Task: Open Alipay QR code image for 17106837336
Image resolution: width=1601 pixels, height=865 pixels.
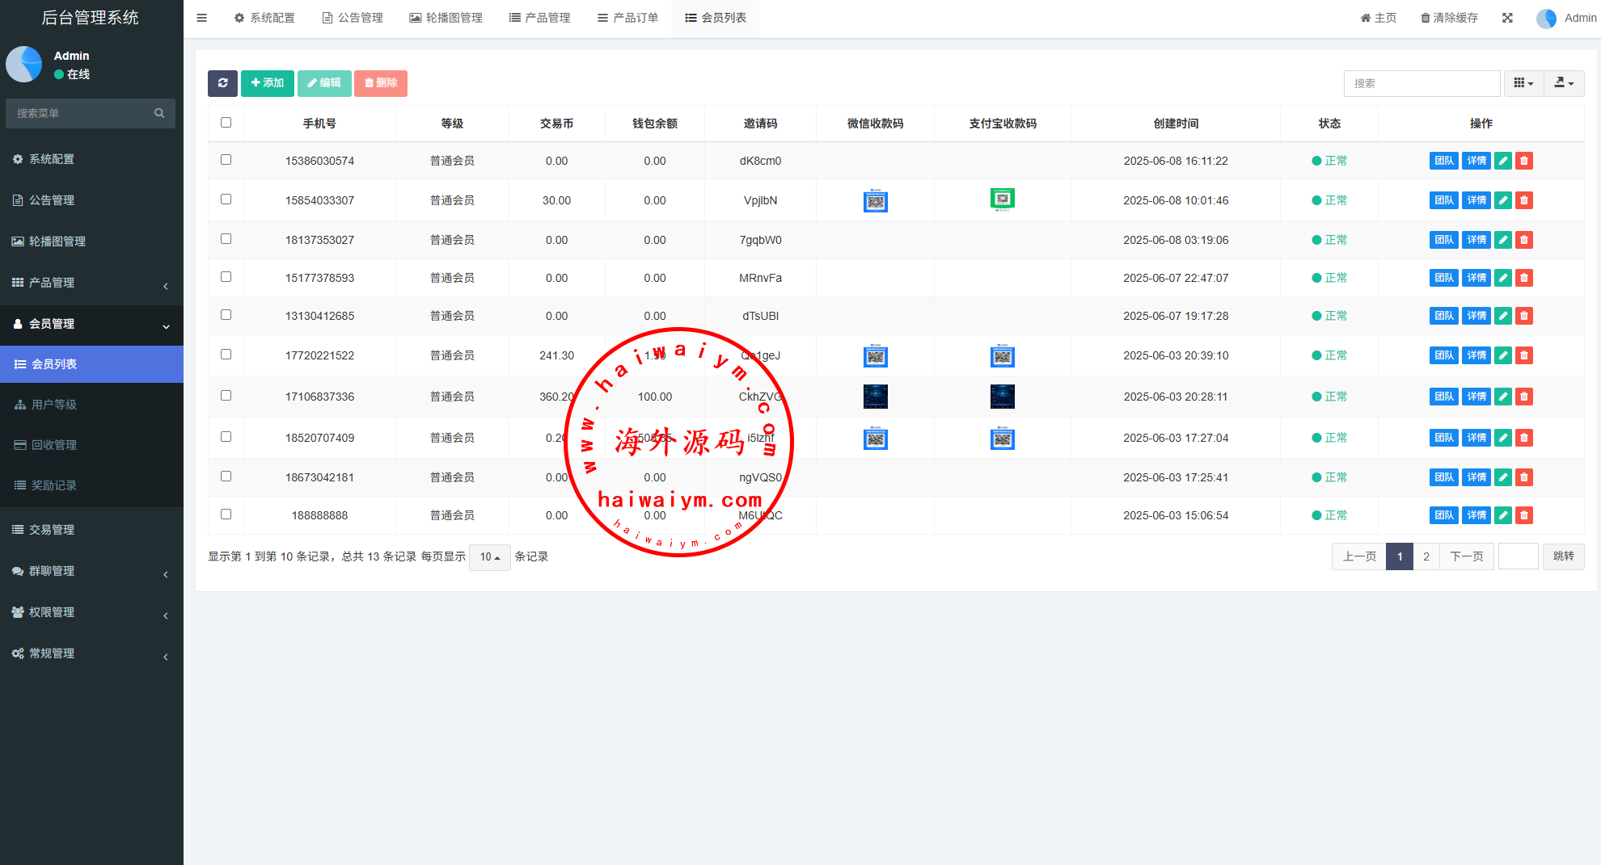Action: tap(1002, 397)
